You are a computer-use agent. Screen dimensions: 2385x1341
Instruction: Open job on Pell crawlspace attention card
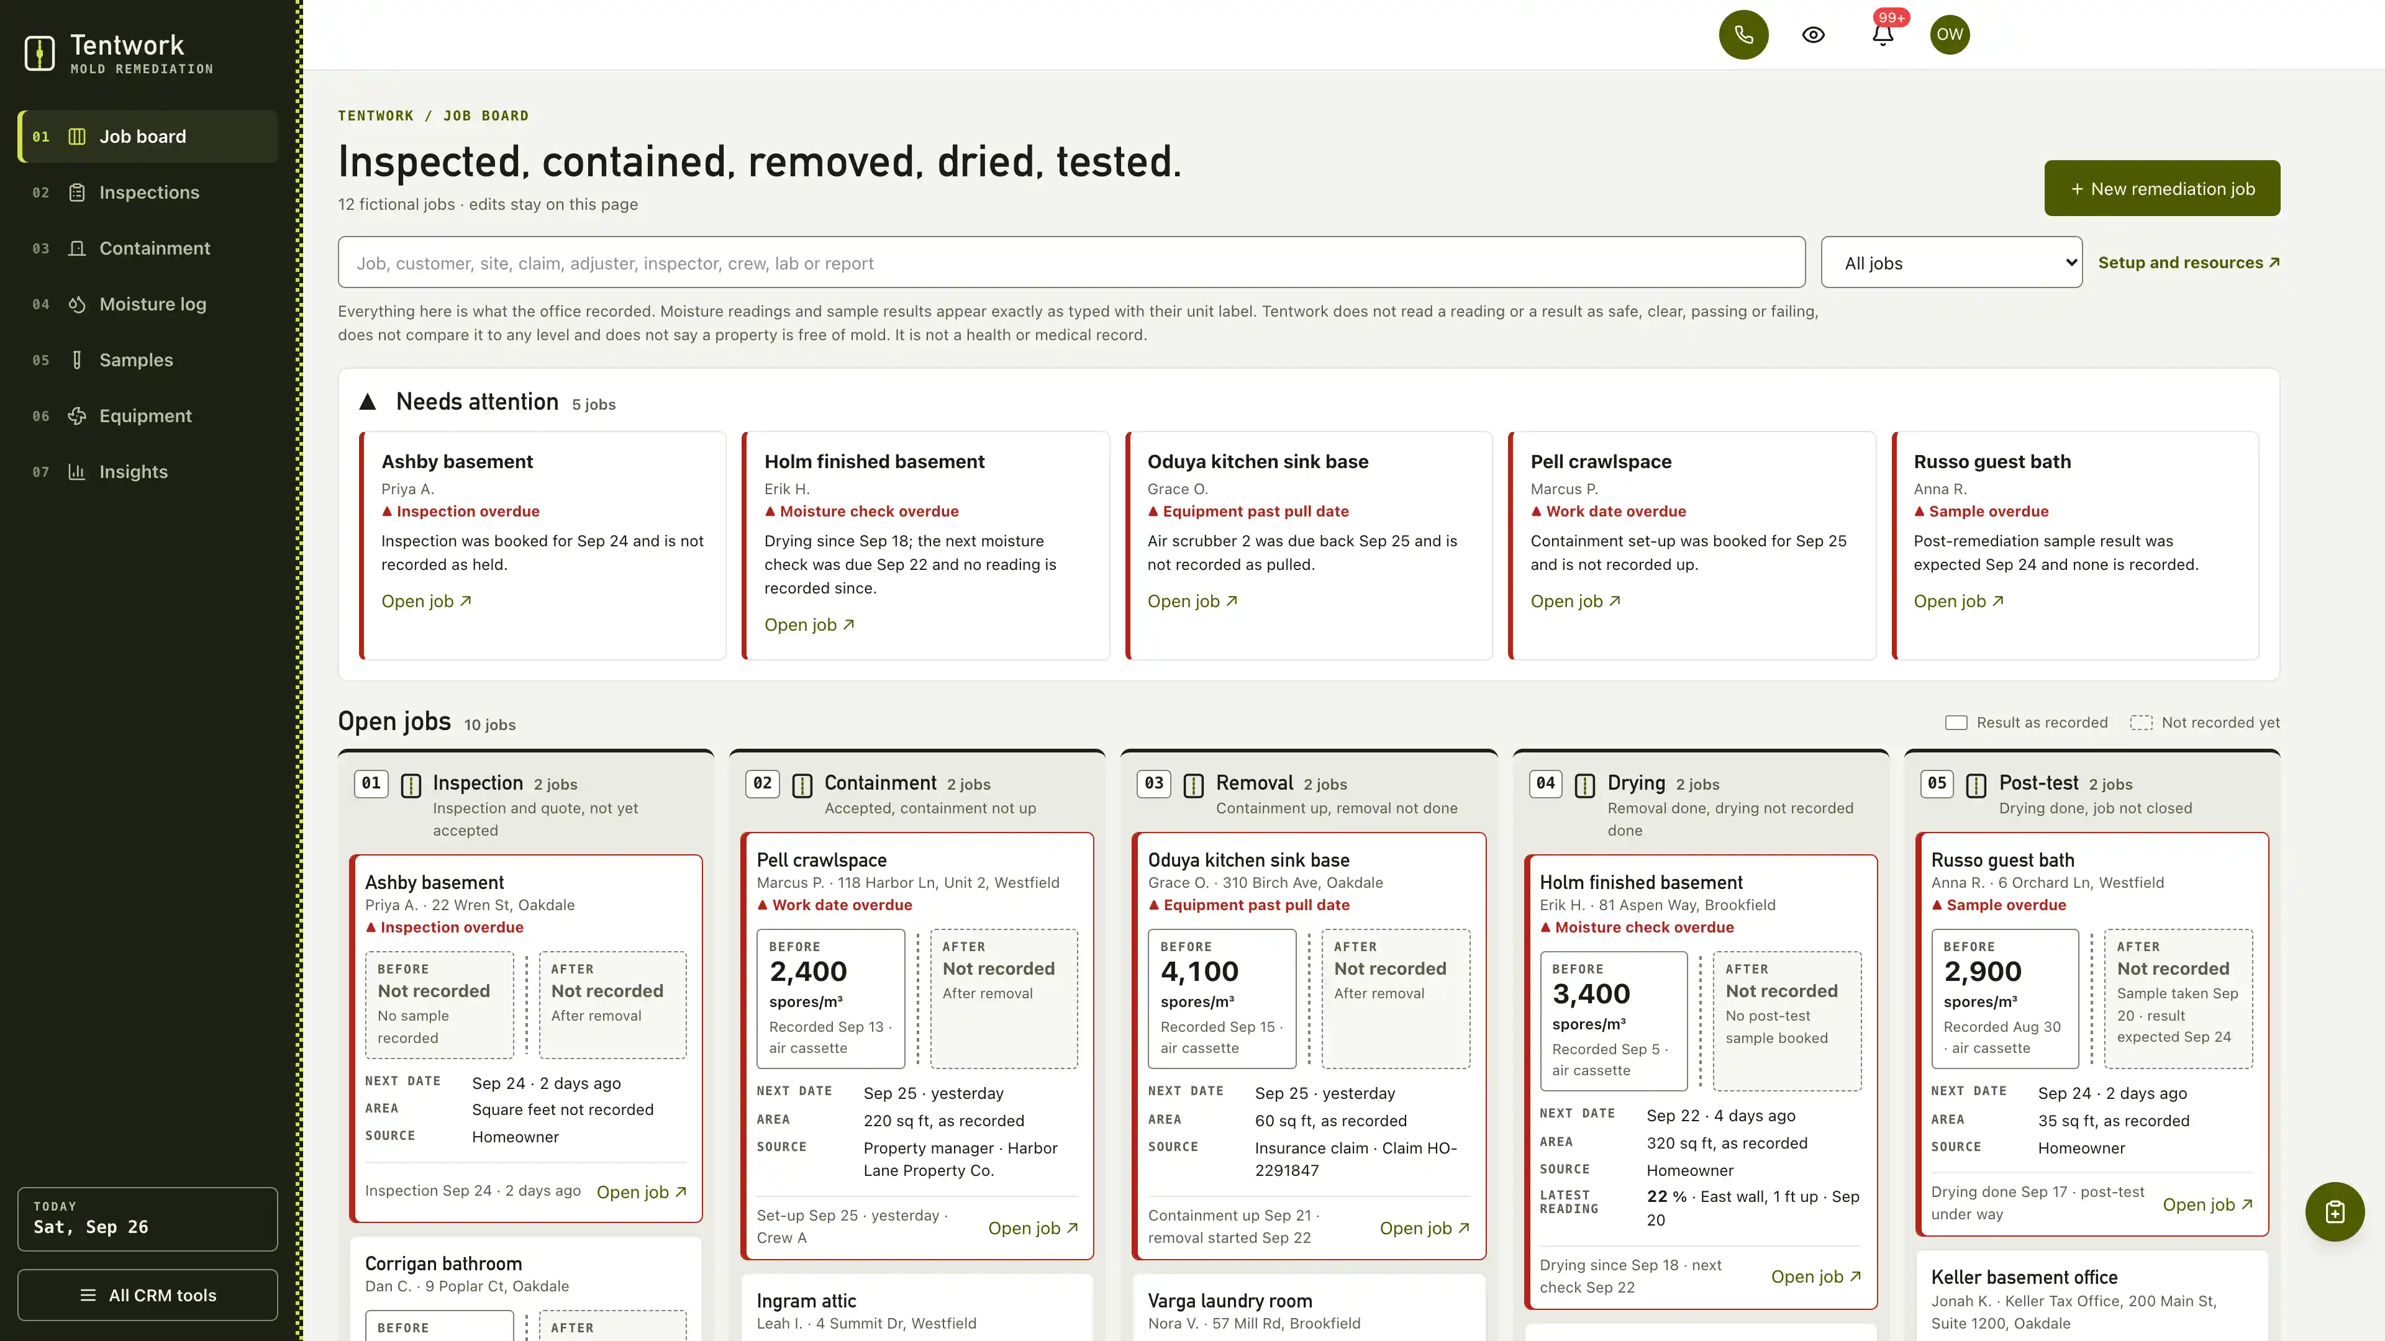pos(1576,602)
